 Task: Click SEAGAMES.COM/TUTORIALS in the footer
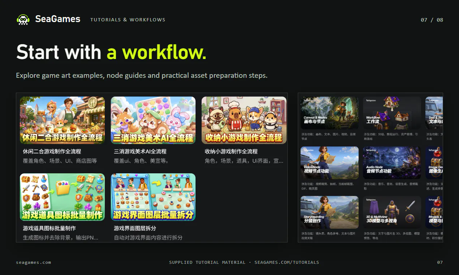(x=287, y=262)
